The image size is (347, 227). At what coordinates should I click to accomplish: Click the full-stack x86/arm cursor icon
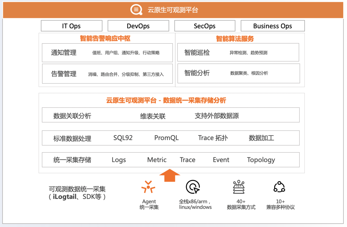pos(193,187)
